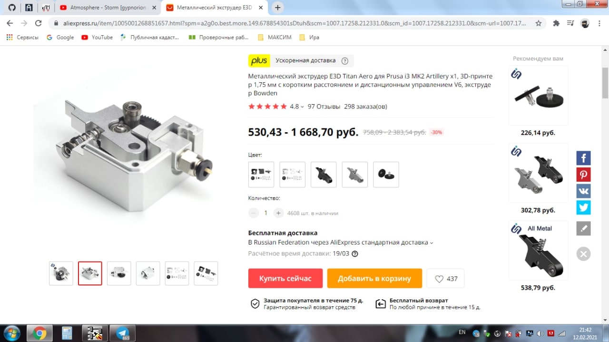Click Купить сейчас button
This screenshot has width=609, height=342.
[285, 278]
